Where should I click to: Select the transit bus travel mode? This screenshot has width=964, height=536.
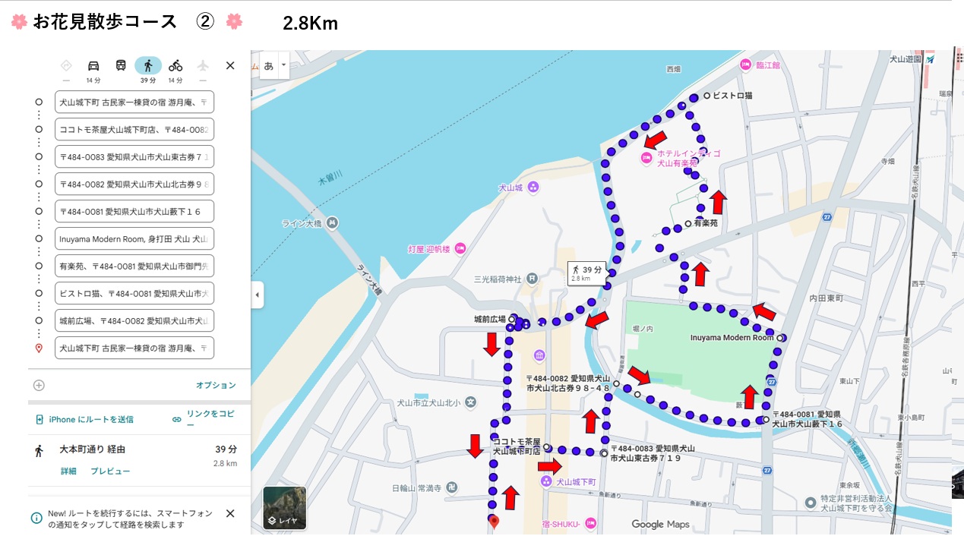point(121,65)
